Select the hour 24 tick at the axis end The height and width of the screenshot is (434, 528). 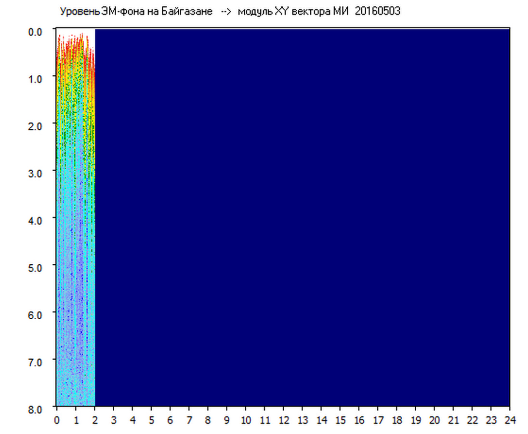click(510, 420)
